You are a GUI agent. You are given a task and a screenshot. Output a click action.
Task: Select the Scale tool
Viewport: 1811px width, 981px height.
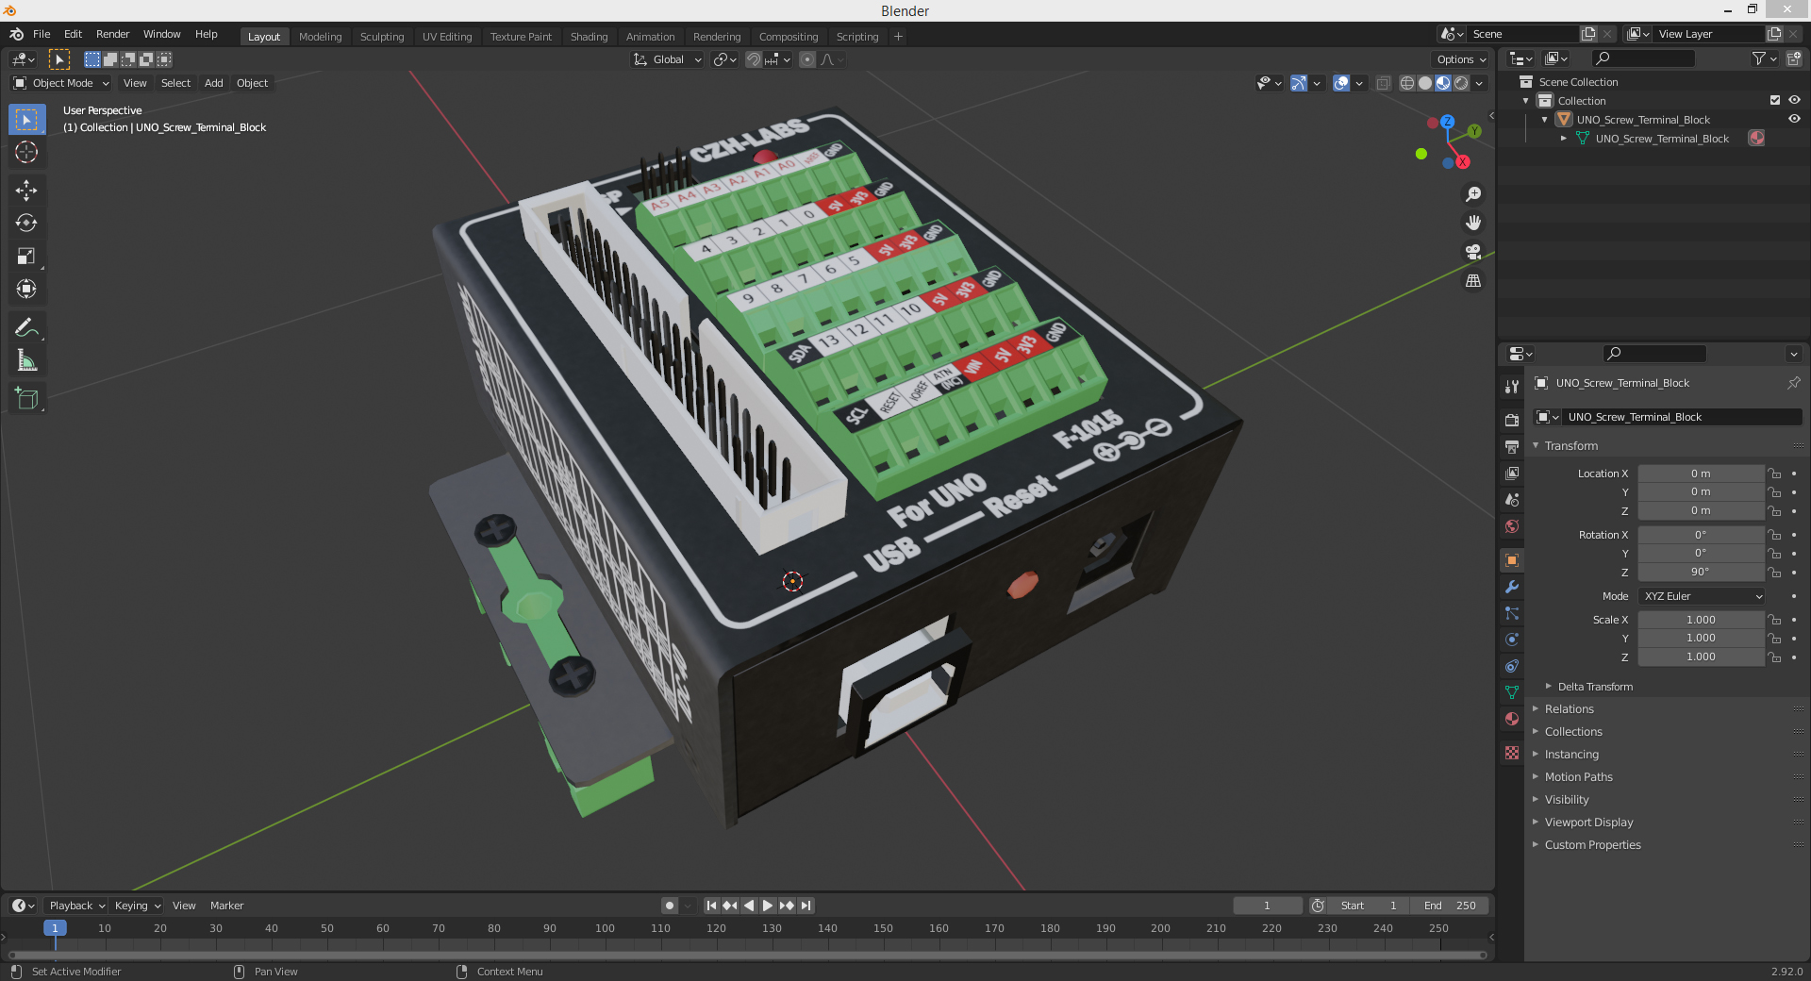pos(26,257)
